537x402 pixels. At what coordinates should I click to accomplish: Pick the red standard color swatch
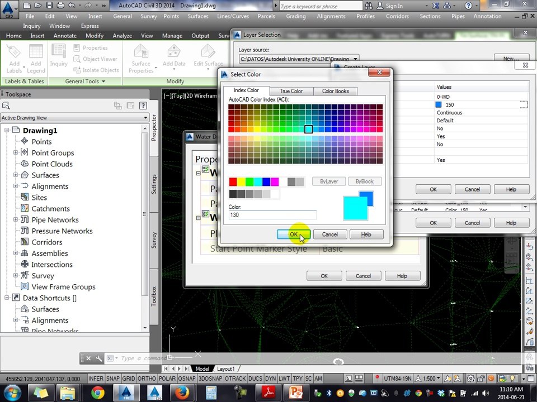point(233,181)
